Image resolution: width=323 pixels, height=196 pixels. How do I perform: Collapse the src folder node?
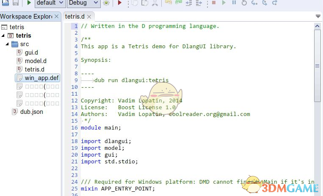coord(7,44)
